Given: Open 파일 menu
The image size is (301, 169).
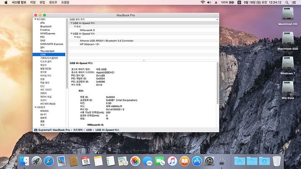Looking at the screenshot, I should pyautogui.click(x=33, y=3).
